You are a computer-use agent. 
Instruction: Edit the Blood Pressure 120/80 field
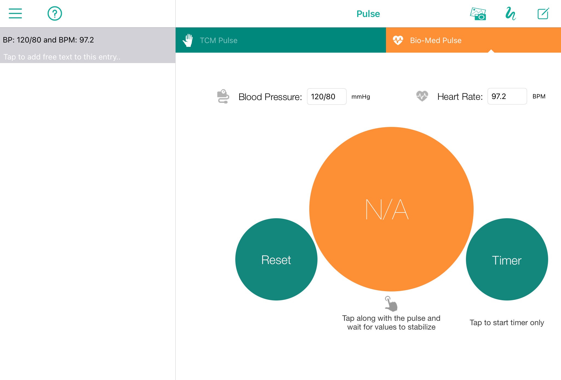pos(327,97)
